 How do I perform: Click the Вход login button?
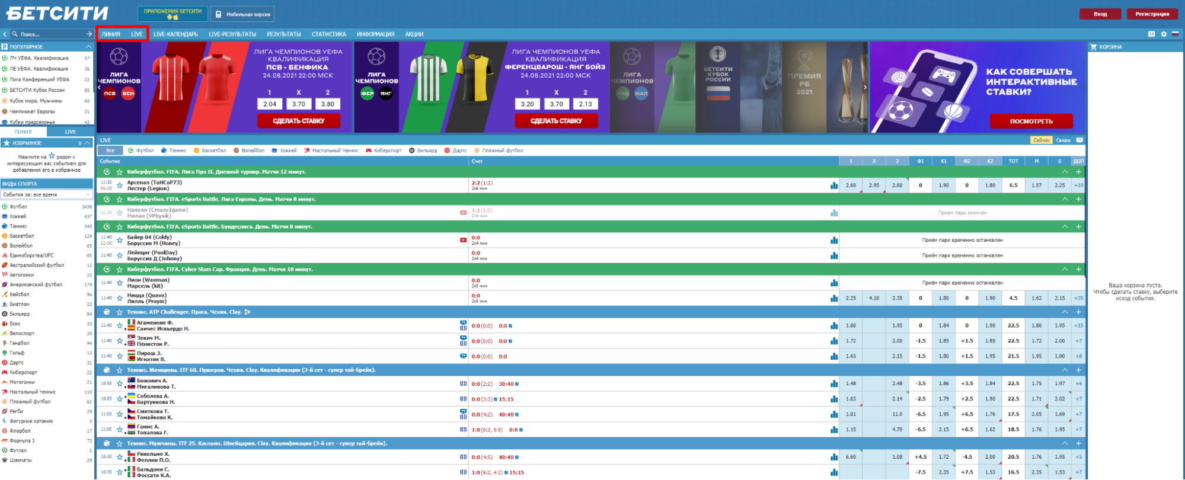(x=1100, y=14)
